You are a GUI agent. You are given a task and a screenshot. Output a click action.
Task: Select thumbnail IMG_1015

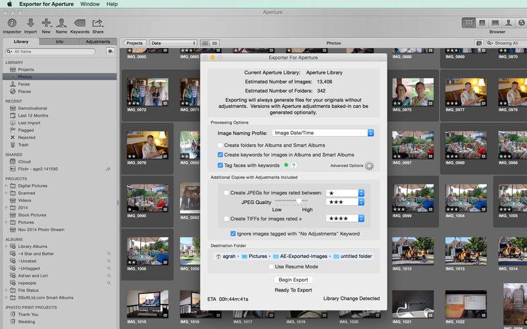tap(148, 304)
